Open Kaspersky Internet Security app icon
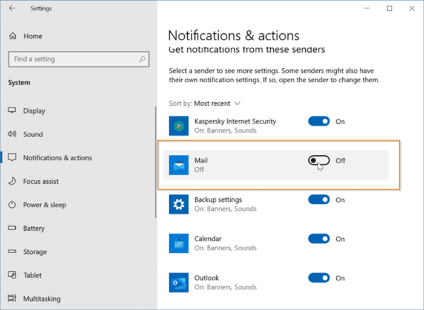This screenshot has height=310, width=424. point(179,126)
